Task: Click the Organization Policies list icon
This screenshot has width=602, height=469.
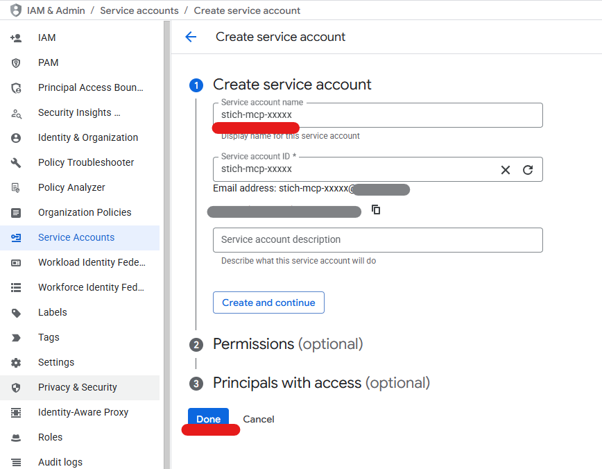Action: (x=16, y=212)
